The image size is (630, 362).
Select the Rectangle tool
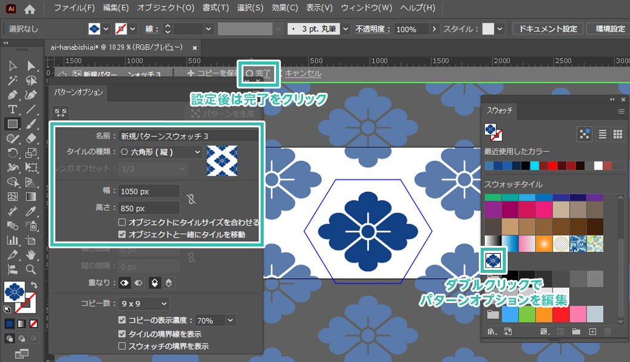click(x=12, y=124)
